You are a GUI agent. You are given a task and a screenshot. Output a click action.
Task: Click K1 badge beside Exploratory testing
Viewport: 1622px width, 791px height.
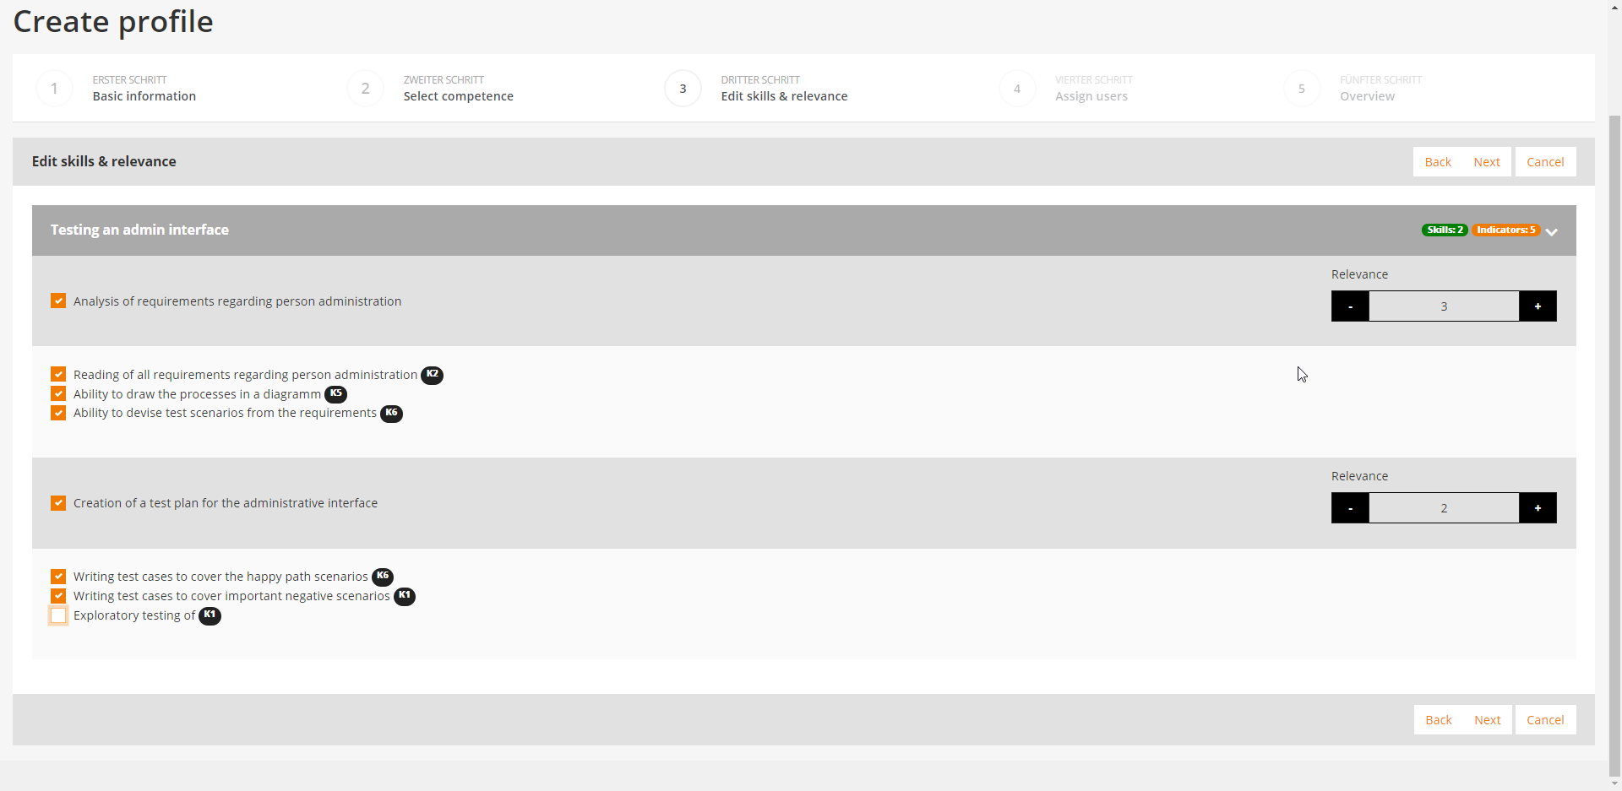pyautogui.click(x=210, y=615)
